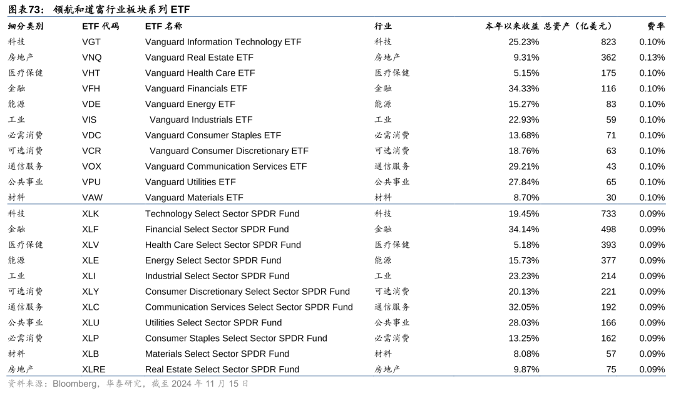The width and height of the screenshot is (676, 393).
Task: Select Energy Select Sector SPDR Fund
Action: point(213,260)
